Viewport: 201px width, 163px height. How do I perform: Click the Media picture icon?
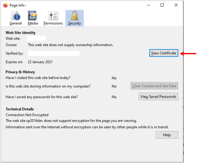(x=33, y=16)
